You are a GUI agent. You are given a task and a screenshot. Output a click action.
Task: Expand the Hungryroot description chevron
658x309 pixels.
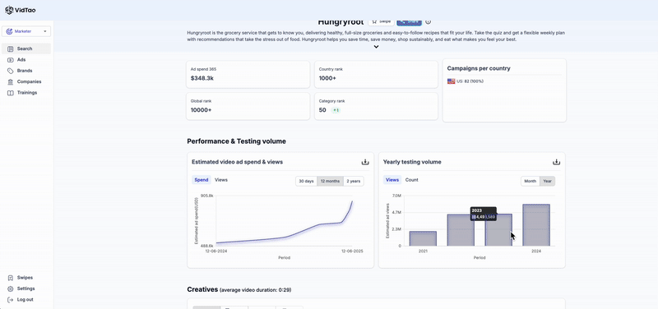(377, 47)
